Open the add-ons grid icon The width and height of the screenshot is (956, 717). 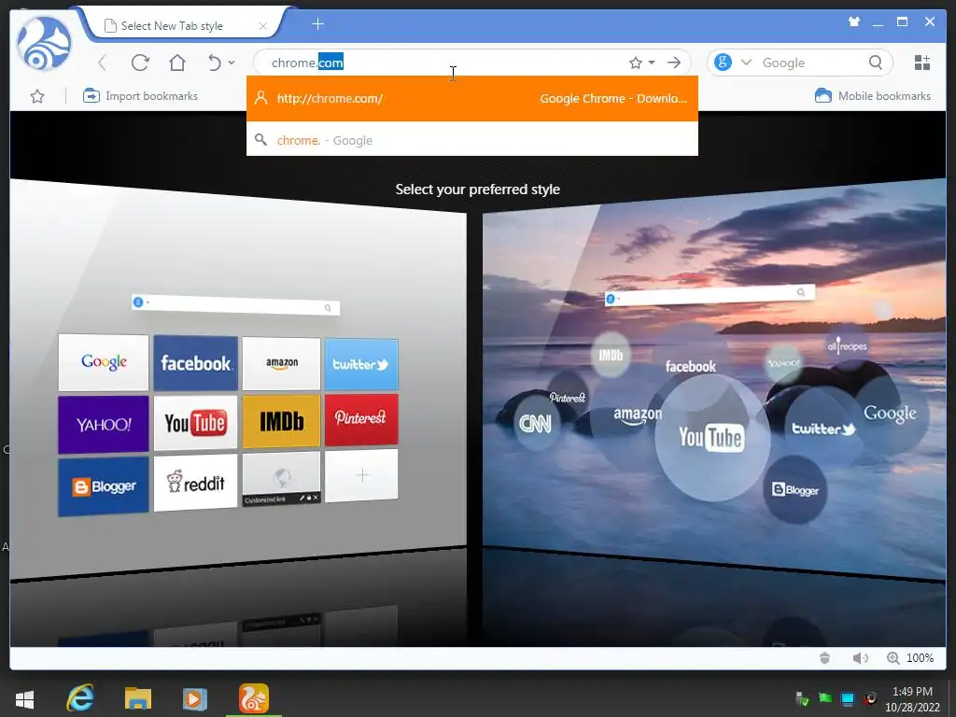tap(922, 63)
